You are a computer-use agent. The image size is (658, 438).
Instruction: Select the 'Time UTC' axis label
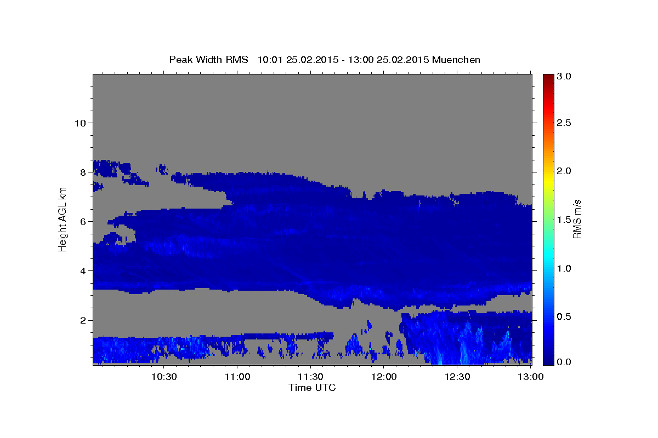coord(312,388)
